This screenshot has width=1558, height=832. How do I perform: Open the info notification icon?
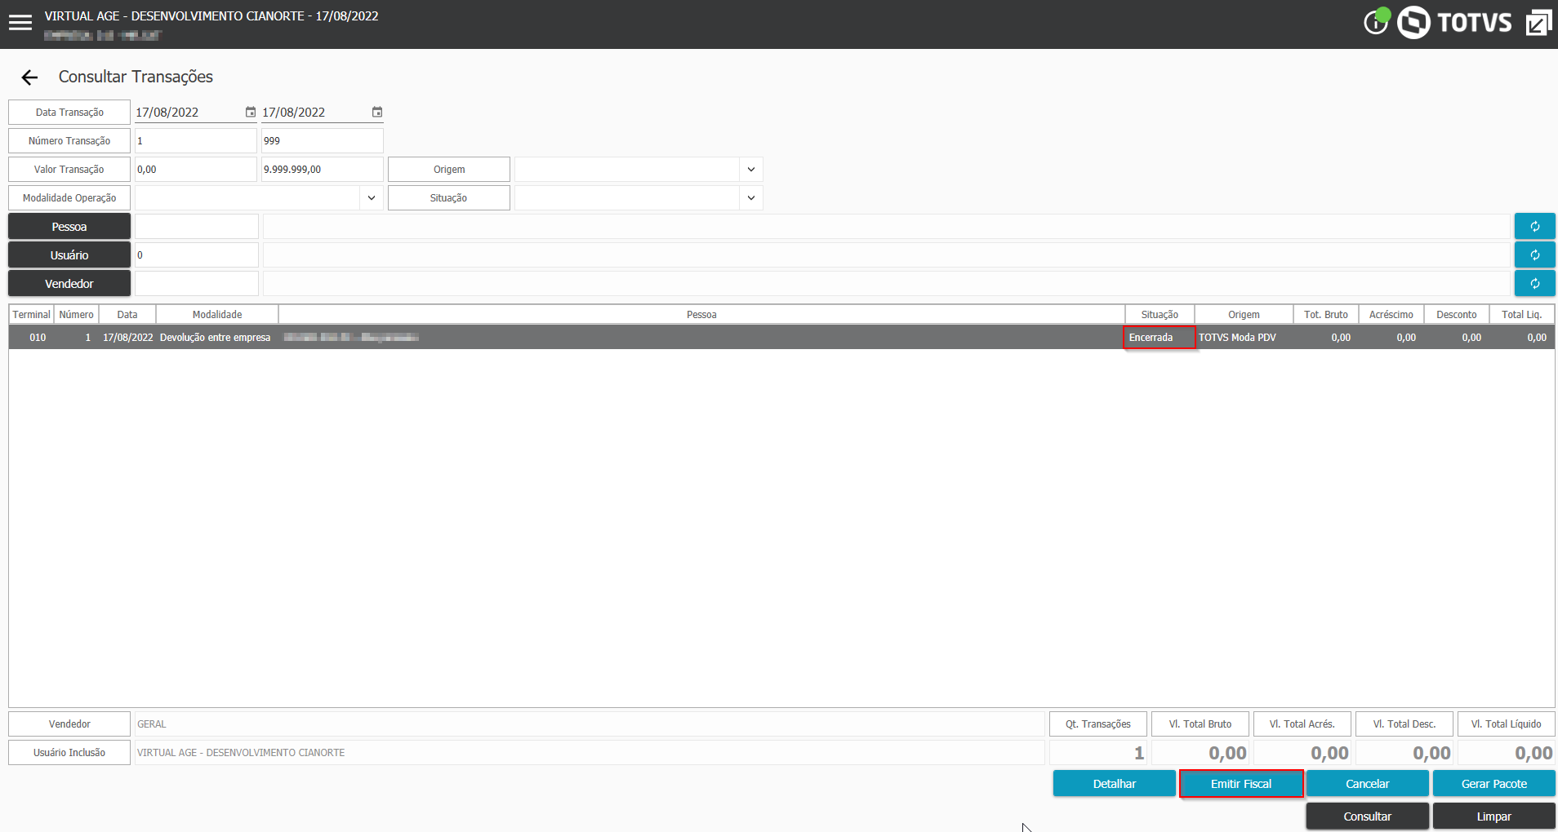click(1376, 22)
